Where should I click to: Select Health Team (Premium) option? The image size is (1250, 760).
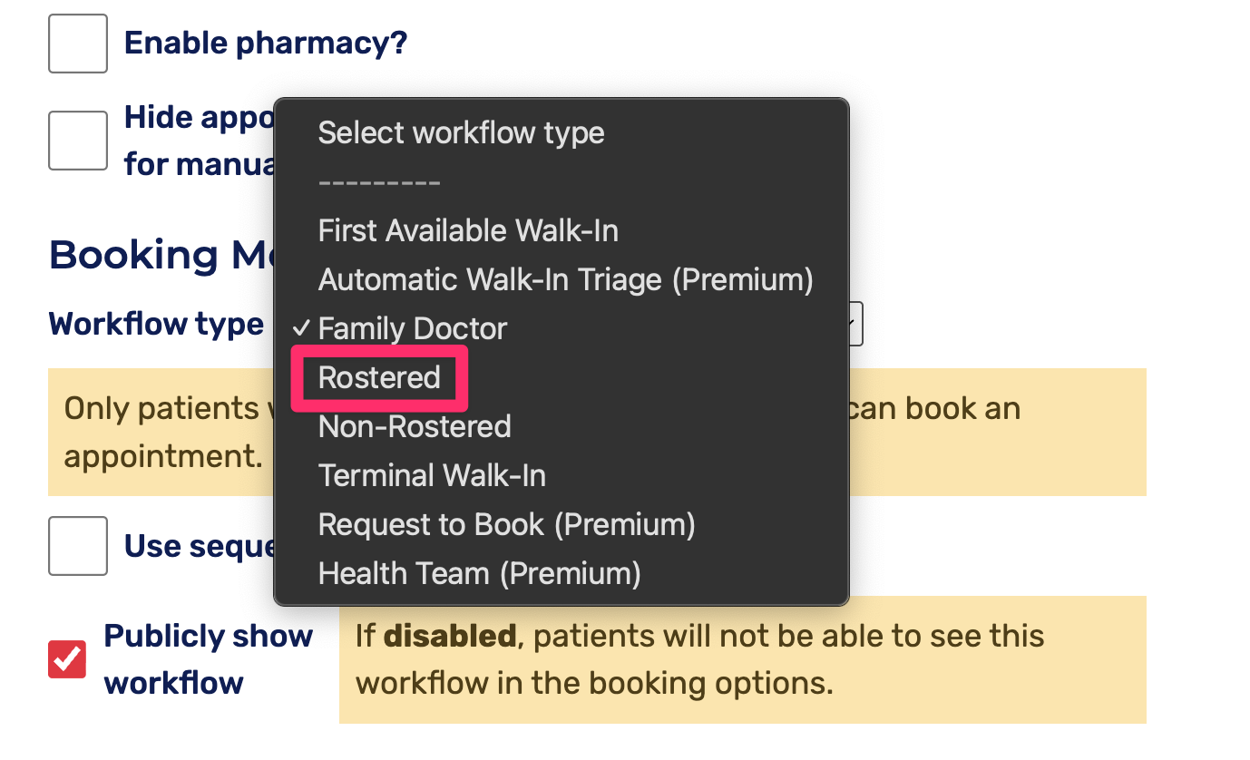[x=479, y=573]
